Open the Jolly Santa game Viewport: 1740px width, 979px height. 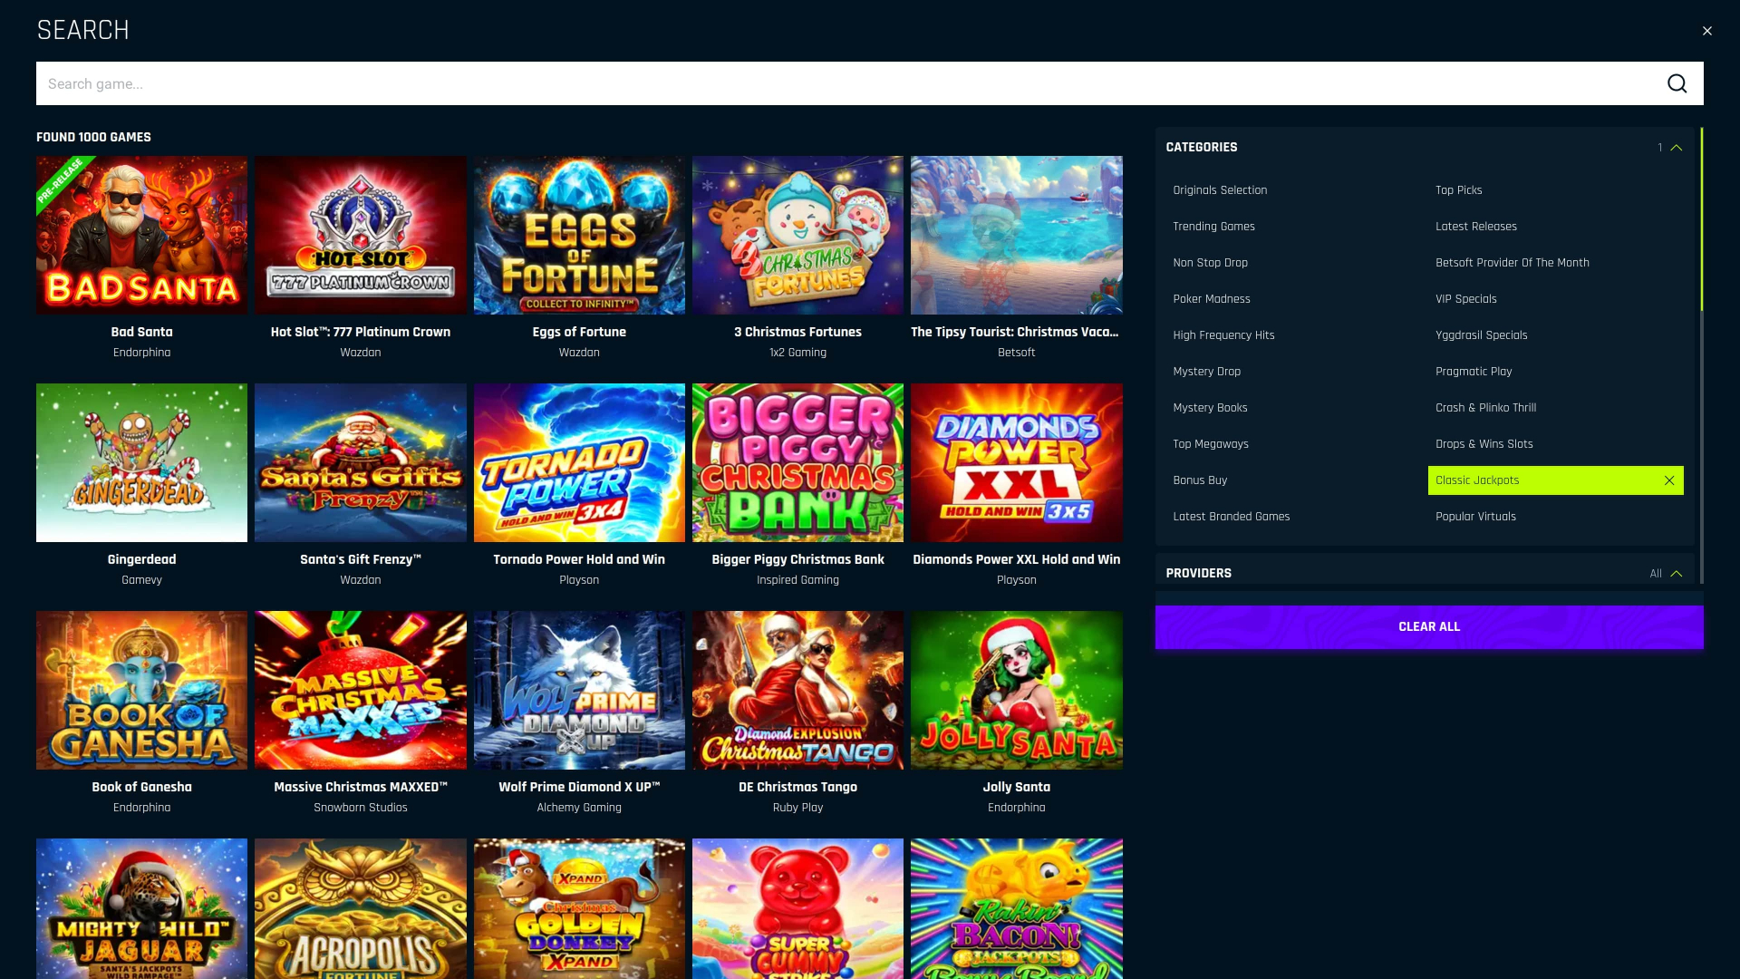1017,690
